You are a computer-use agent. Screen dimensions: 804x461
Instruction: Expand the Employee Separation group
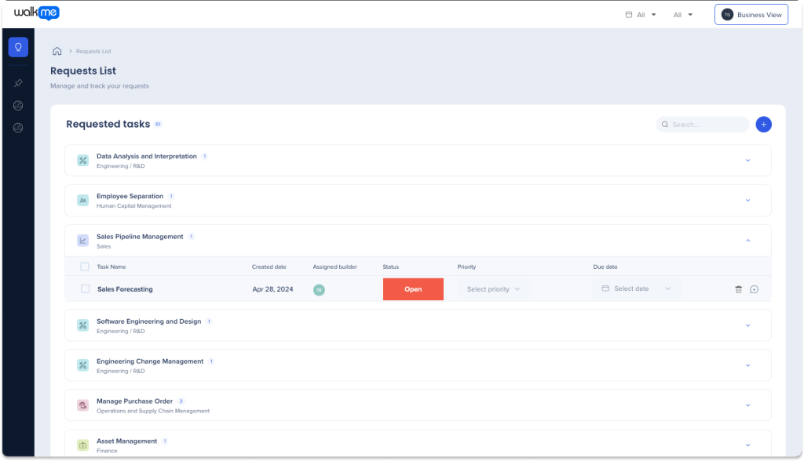point(747,201)
